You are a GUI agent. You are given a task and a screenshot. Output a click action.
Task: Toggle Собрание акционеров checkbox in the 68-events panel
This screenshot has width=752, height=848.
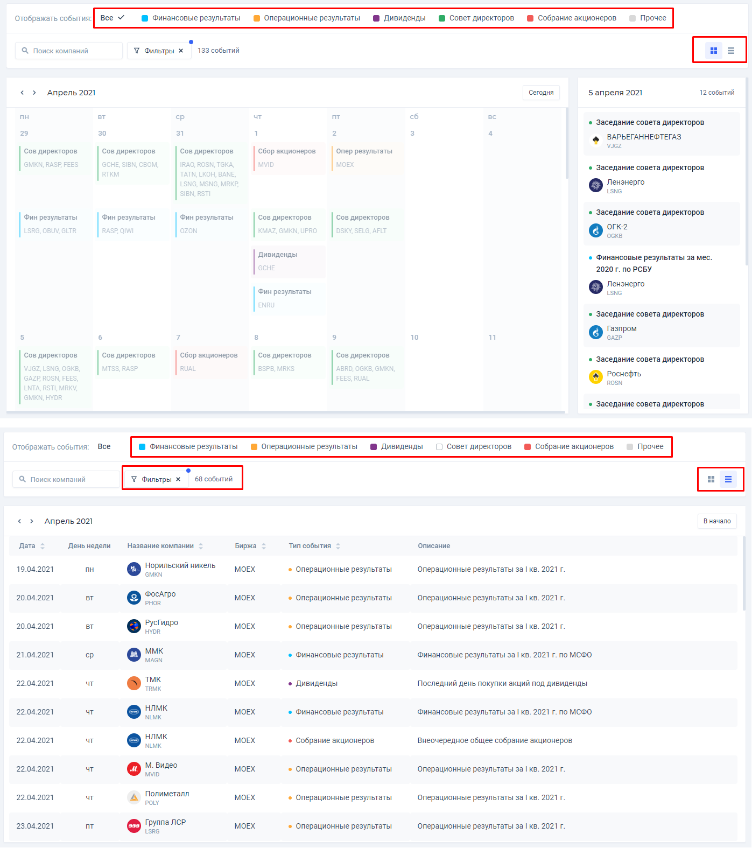[x=528, y=447]
